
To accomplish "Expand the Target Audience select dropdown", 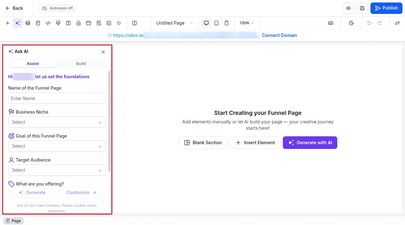I will (x=57, y=170).
